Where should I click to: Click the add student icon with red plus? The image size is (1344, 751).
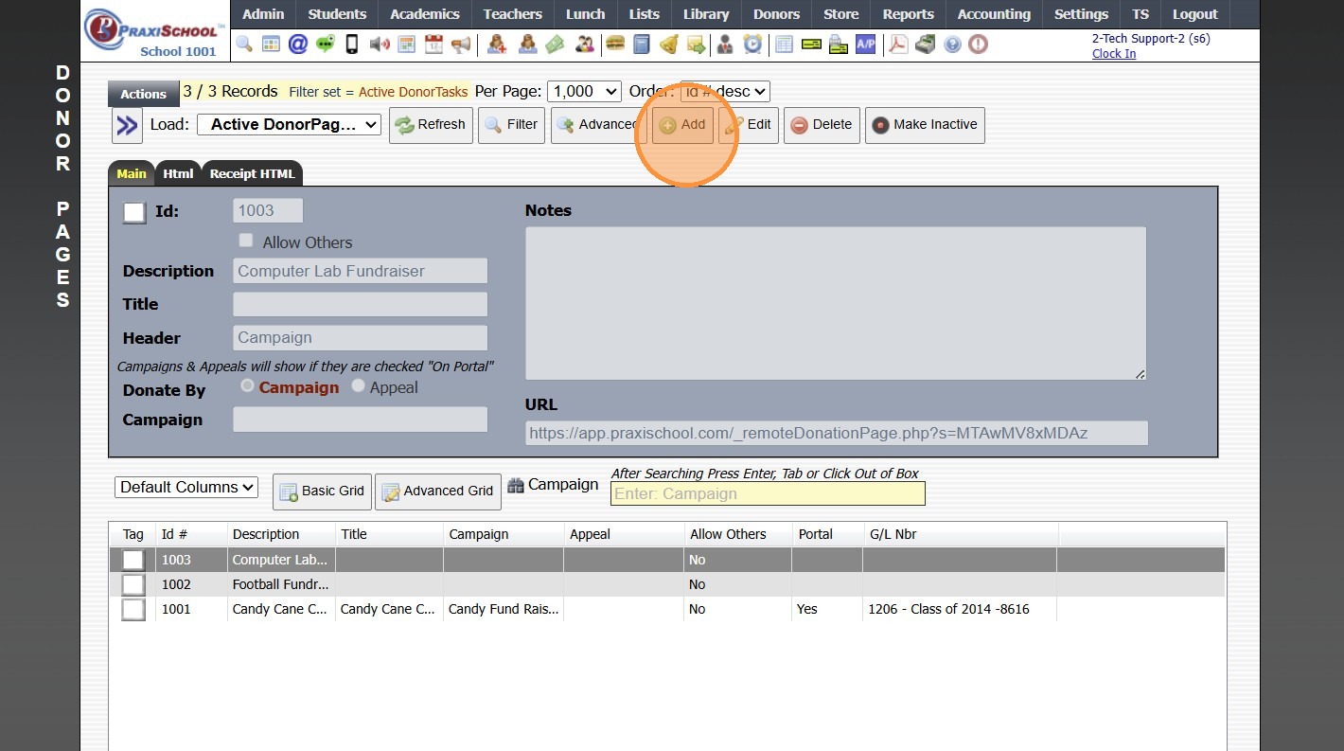pyautogui.click(x=497, y=44)
